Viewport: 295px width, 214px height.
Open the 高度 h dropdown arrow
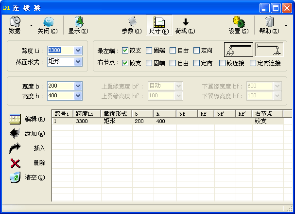[78, 96]
